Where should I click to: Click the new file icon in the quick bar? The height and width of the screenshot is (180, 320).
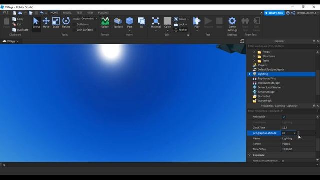15,13
